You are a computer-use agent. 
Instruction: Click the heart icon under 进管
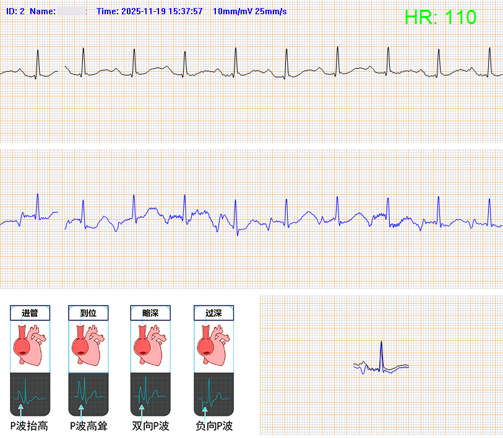[30, 346]
